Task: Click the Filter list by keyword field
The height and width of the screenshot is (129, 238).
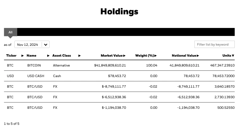Action: [x=214, y=45]
